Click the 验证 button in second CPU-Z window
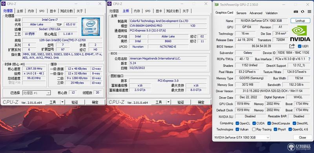The image size is (314, 153). coord(181,102)
